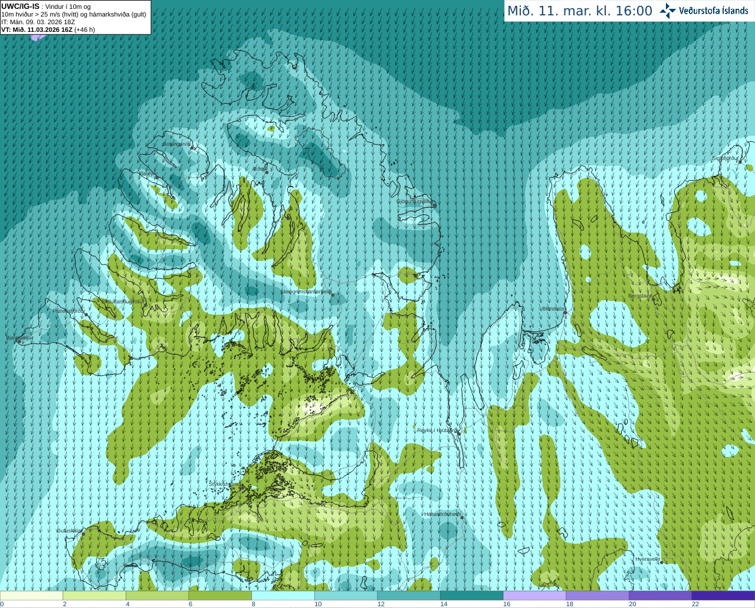Click the 6–8 m/s olive green legend swatch

point(220,596)
